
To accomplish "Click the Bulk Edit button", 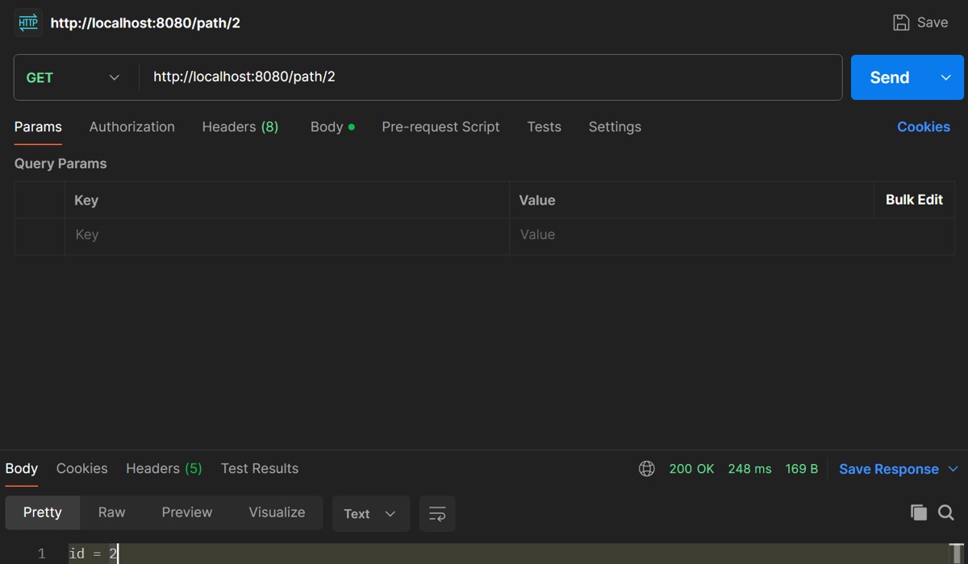I will coord(914,200).
